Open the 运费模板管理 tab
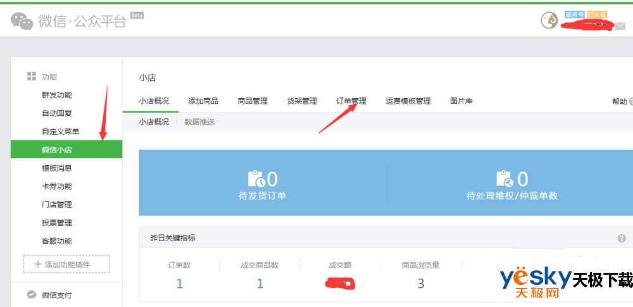The height and width of the screenshot is (307, 633). point(408,101)
